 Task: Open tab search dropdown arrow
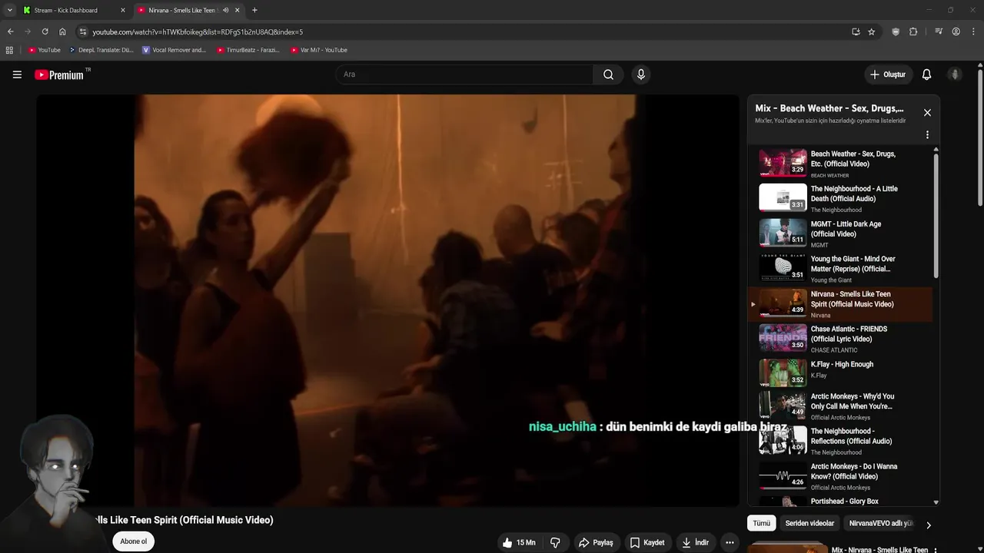click(x=9, y=10)
